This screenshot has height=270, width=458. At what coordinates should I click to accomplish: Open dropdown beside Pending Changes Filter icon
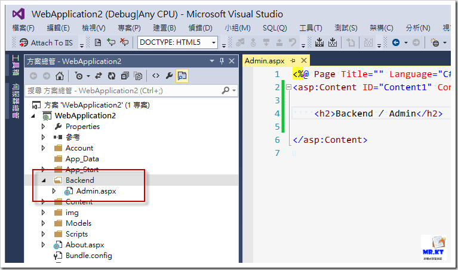88,76
